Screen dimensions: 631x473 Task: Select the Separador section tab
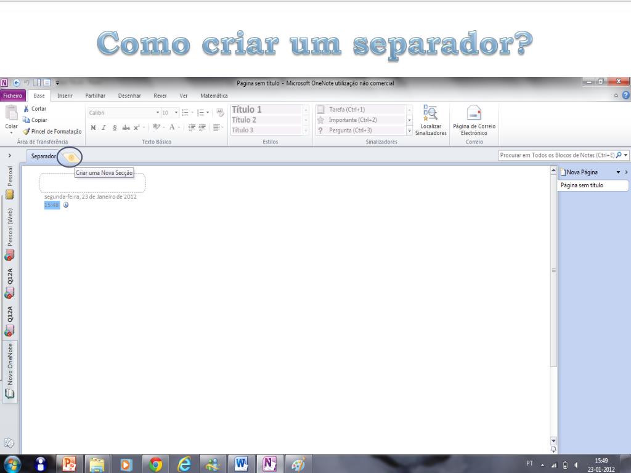[x=44, y=156]
